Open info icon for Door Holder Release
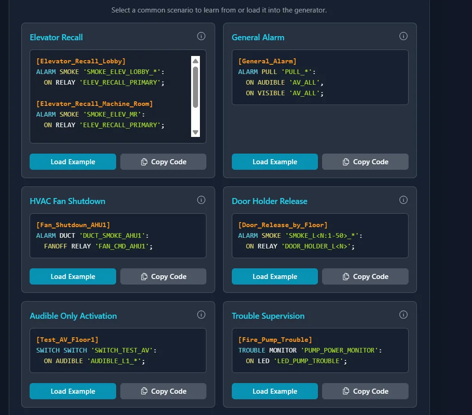Viewport: 472px width, 415px height. (x=403, y=200)
